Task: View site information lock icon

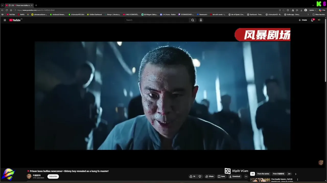Action: 15,10
